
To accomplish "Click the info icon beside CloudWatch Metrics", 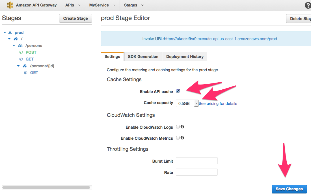I will (182, 138).
